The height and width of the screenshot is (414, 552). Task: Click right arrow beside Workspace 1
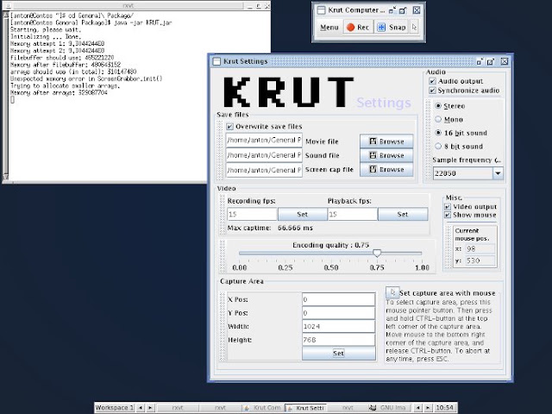[150, 408]
